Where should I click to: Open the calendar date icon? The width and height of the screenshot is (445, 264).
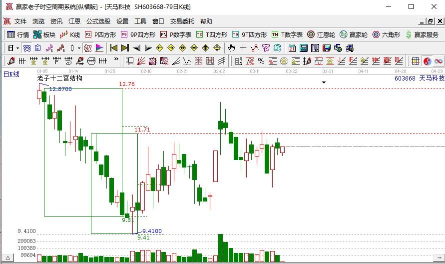tap(292, 48)
